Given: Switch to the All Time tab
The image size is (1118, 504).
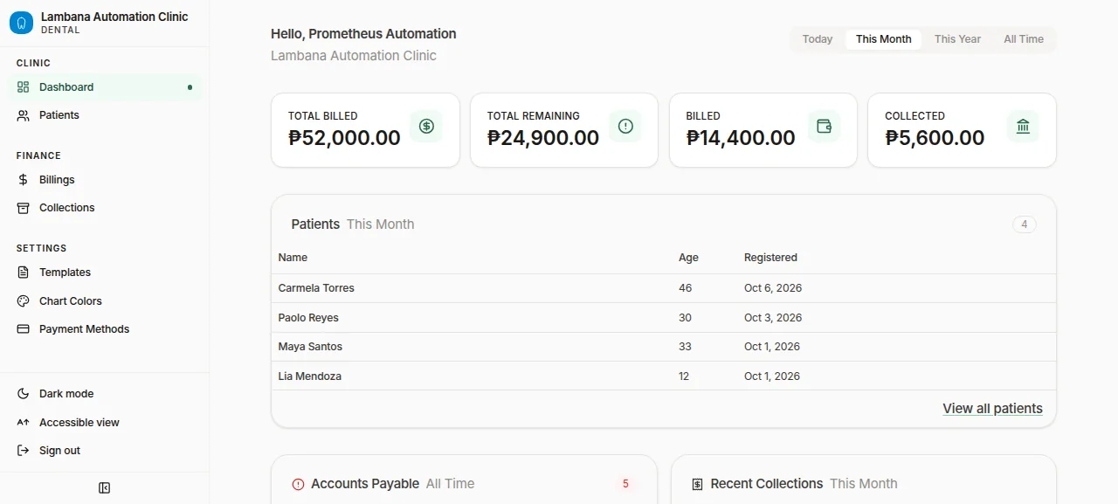Looking at the screenshot, I should tap(1024, 39).
